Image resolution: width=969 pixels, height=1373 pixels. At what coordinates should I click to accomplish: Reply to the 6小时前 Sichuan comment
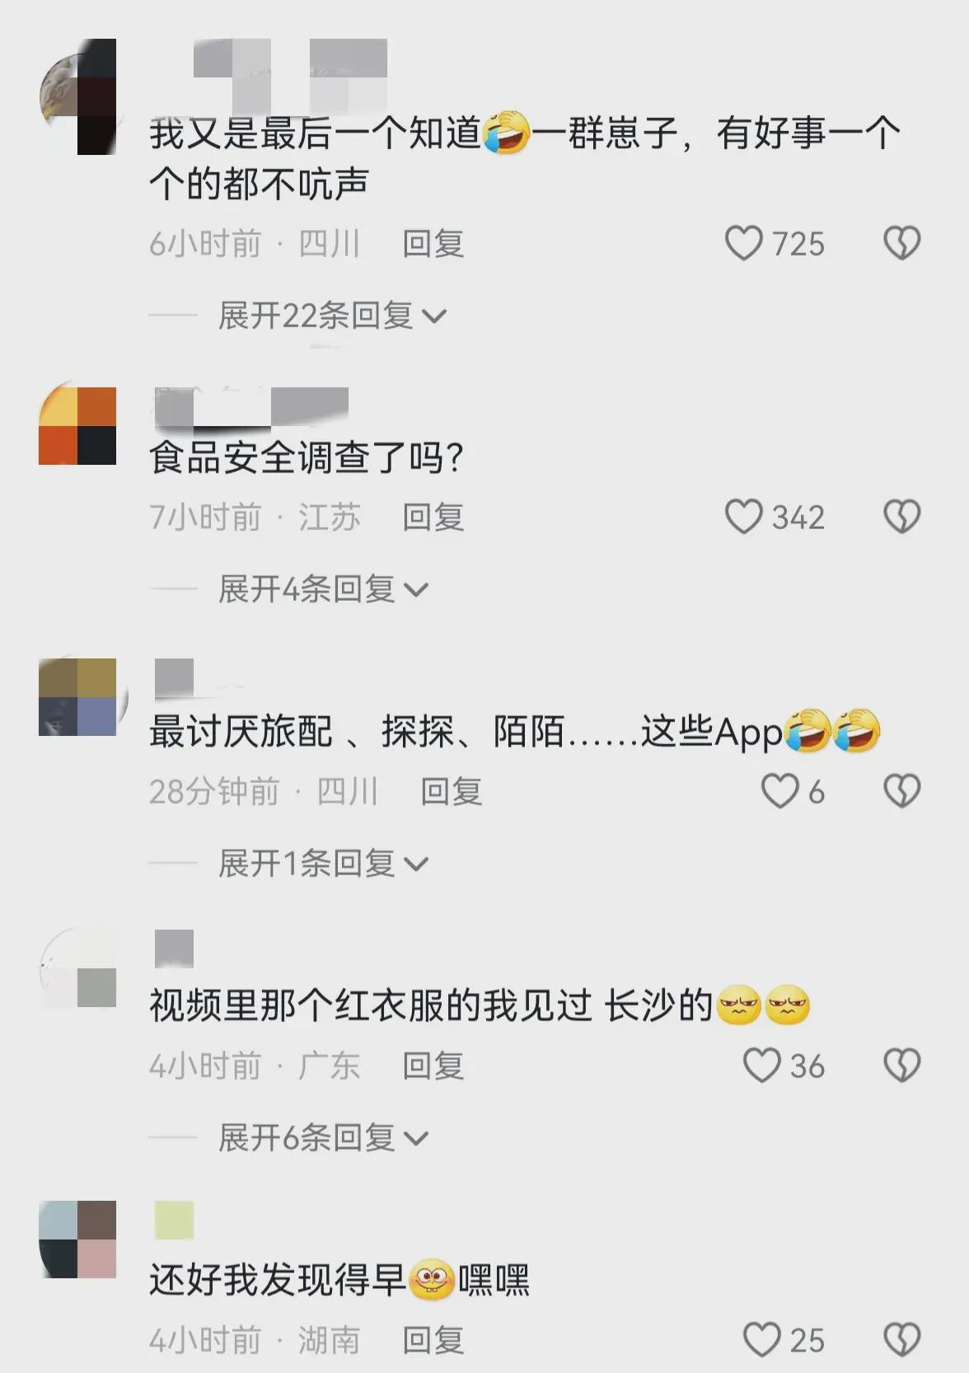433,244
